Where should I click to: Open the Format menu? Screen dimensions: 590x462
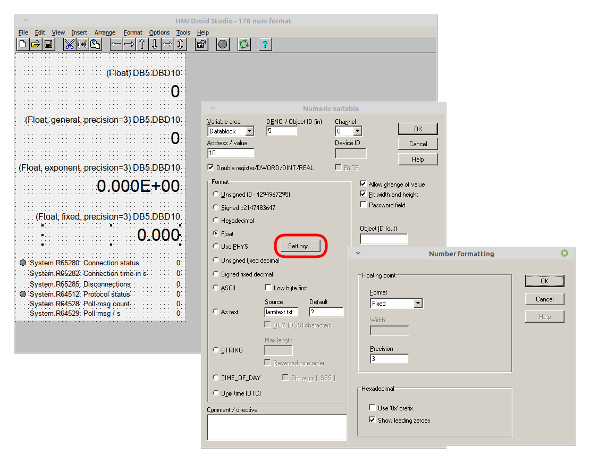(x=133, y=32)
